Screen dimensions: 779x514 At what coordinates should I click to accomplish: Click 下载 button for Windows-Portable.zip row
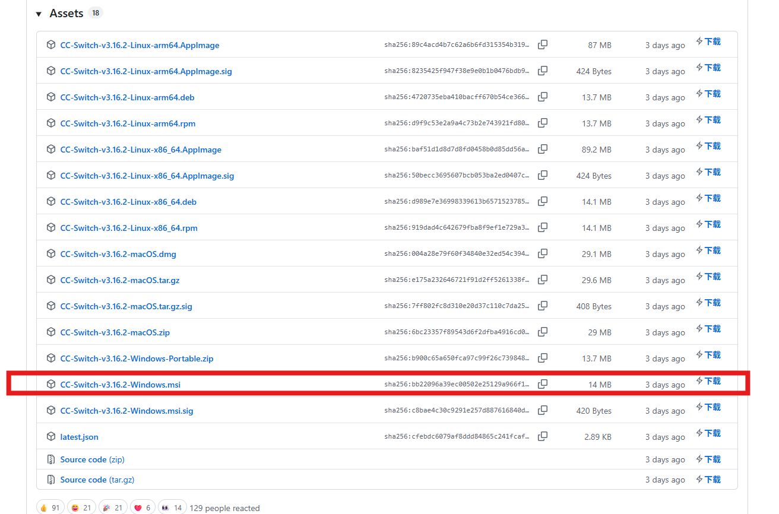(708, 355)
